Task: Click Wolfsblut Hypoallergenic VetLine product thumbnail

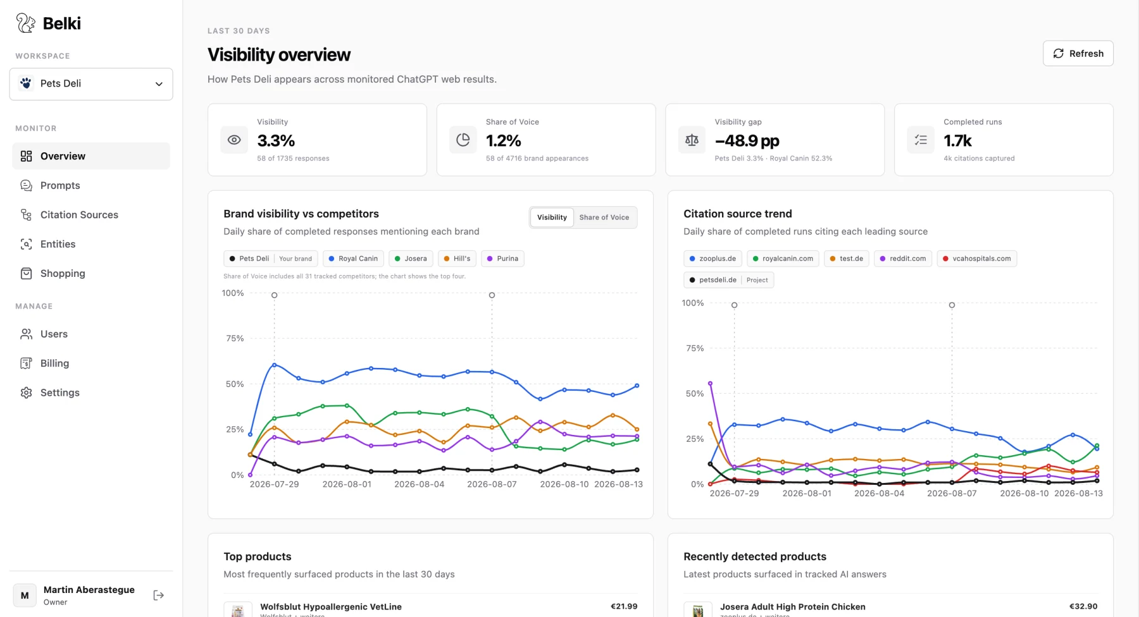Action: pos(238,609)
